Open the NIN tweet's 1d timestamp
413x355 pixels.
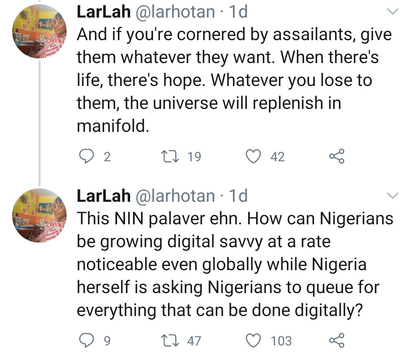pyautogui.click(x=238, y=196)
